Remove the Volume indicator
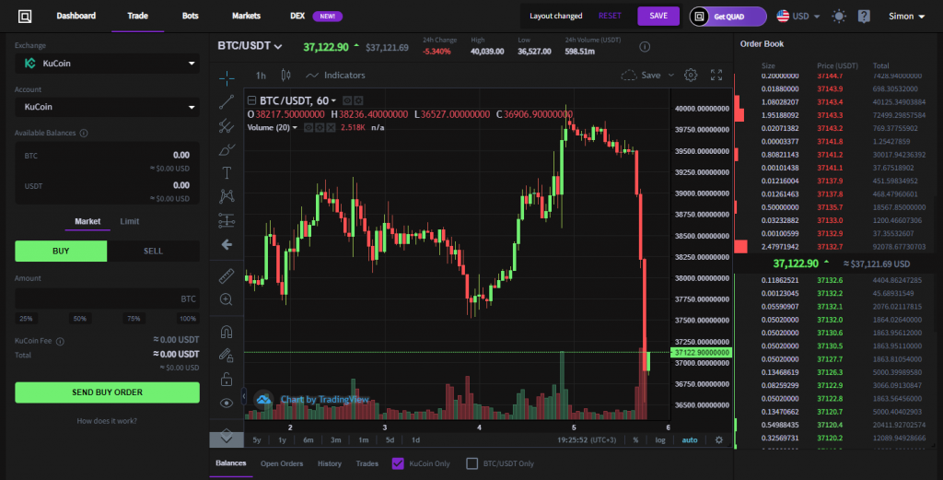 point(331,127)
